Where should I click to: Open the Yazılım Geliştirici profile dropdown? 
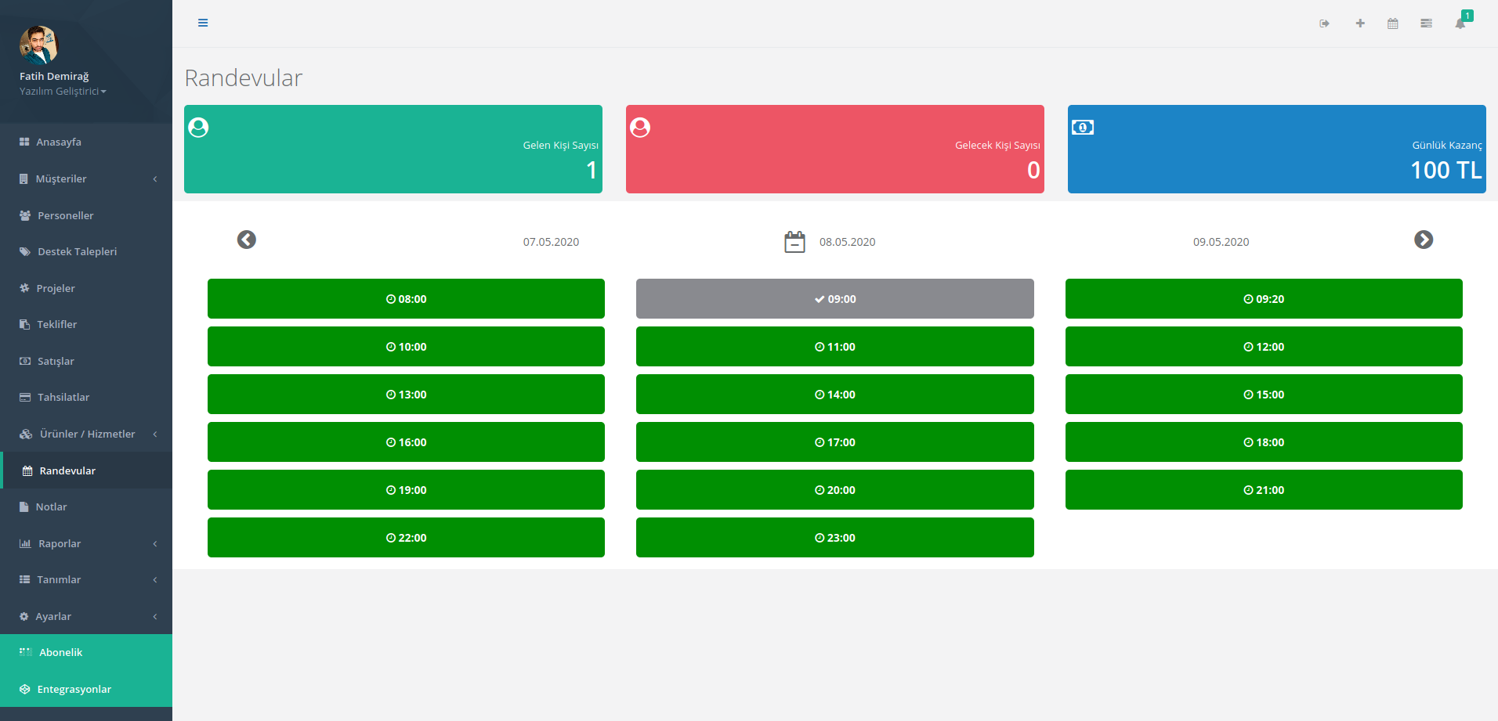point(63,91)
